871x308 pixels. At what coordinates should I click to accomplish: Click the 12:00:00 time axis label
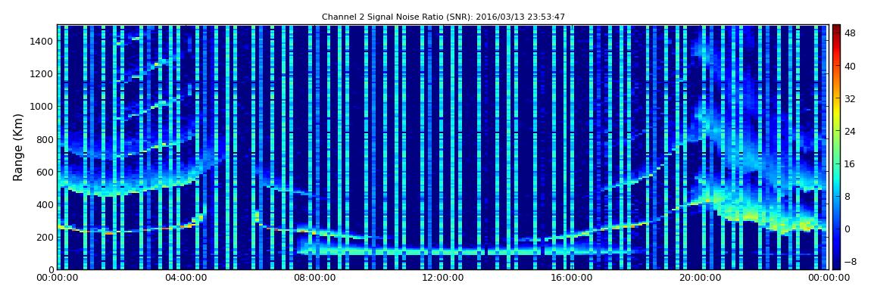443,278
